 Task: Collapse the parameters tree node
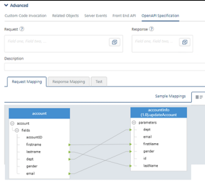tap(134, 122)
